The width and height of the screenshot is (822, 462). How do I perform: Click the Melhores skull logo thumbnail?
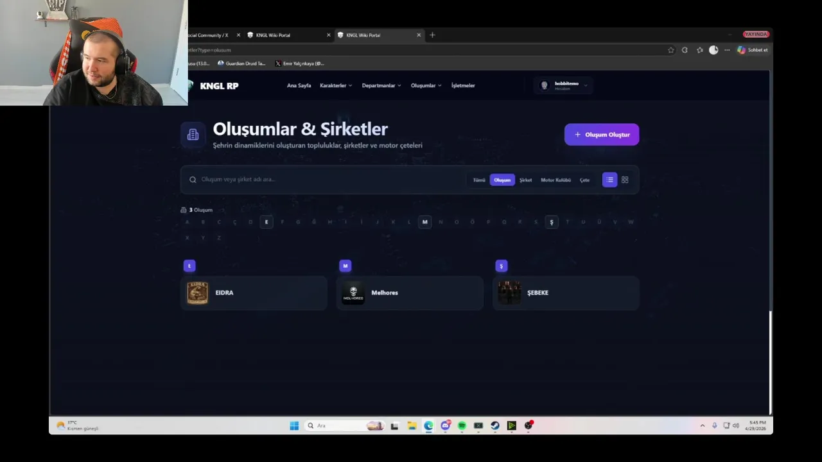click(x=353, y=293)
